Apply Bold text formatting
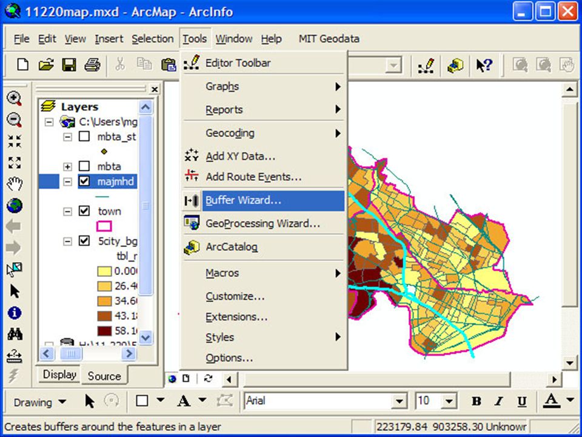Image resolution: width=582 pixels, height=437 pixels. pyautogui.click(x=477, y=401)
